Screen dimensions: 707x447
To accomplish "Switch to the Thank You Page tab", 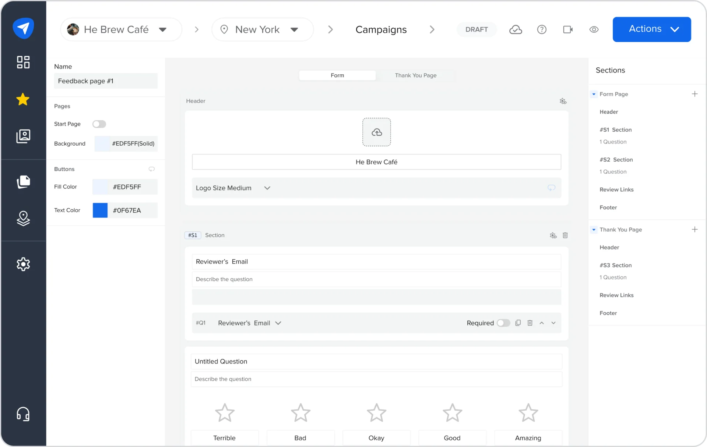I will (x=415, y=75).
